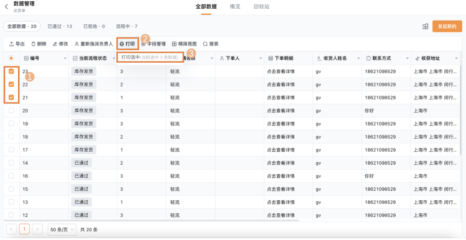This screenshot has width=466, height=240.
Task: Click 重新指派负责人 in the toolbar
Action: coord(94,44)
